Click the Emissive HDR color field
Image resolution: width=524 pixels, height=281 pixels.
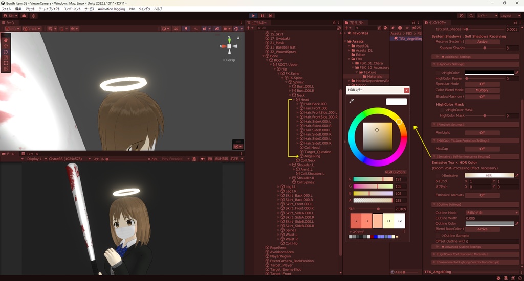click(x=489, y=175)
